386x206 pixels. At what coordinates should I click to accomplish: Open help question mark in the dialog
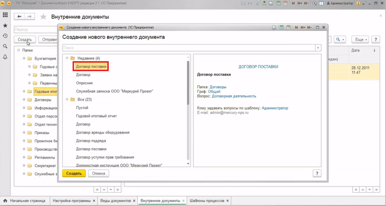click(317, 174)
